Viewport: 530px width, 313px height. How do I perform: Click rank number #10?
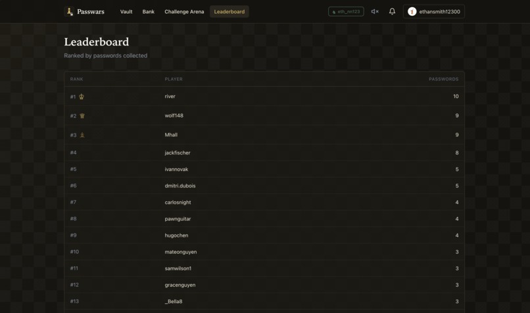[x=74, y=252]
